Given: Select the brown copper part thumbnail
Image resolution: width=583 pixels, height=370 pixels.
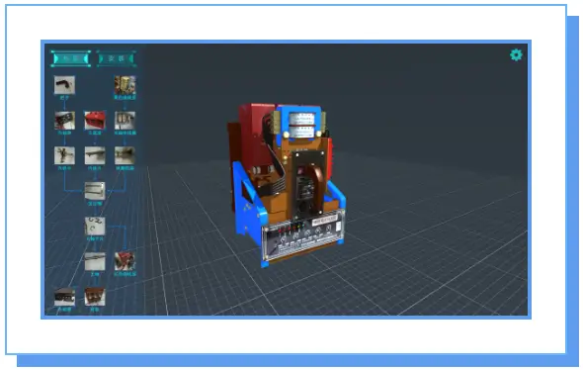Looking at the screenshot, I should point(95,297).
